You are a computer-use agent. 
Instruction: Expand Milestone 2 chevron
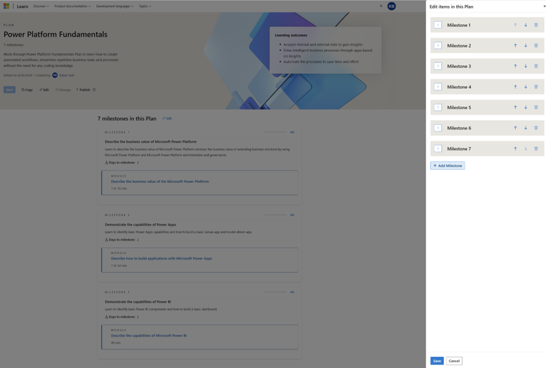(438, 46)
